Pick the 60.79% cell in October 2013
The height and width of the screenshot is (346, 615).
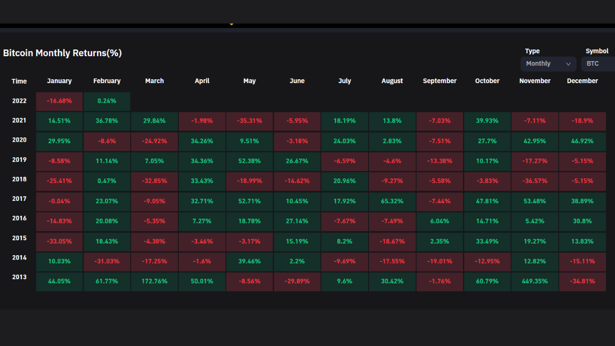487,282
